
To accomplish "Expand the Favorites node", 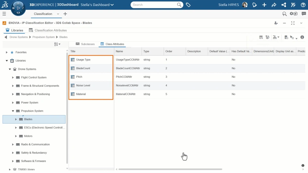I will point(7,52).
